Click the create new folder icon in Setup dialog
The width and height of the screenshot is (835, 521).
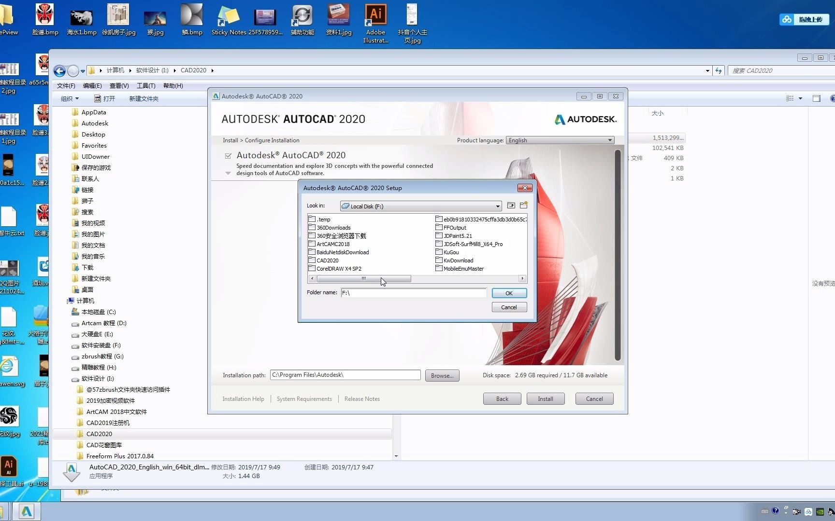[x=523, y=206]
